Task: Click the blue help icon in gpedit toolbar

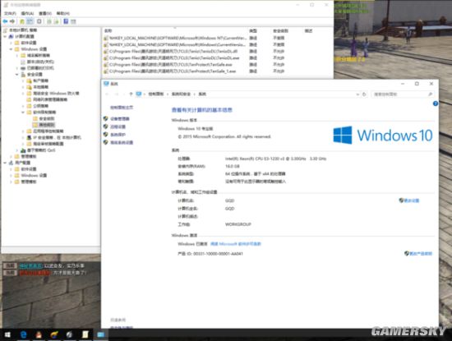Action: pyautogui.click(x=66, y=21)
